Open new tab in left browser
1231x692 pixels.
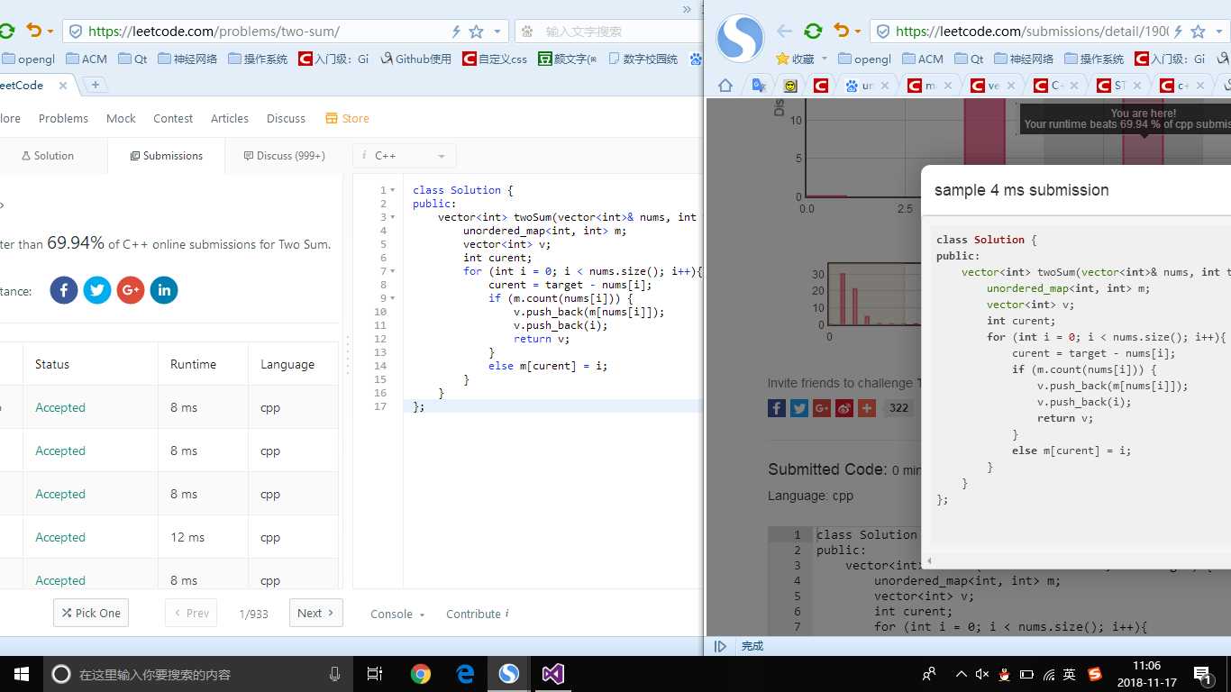point(95,85)
